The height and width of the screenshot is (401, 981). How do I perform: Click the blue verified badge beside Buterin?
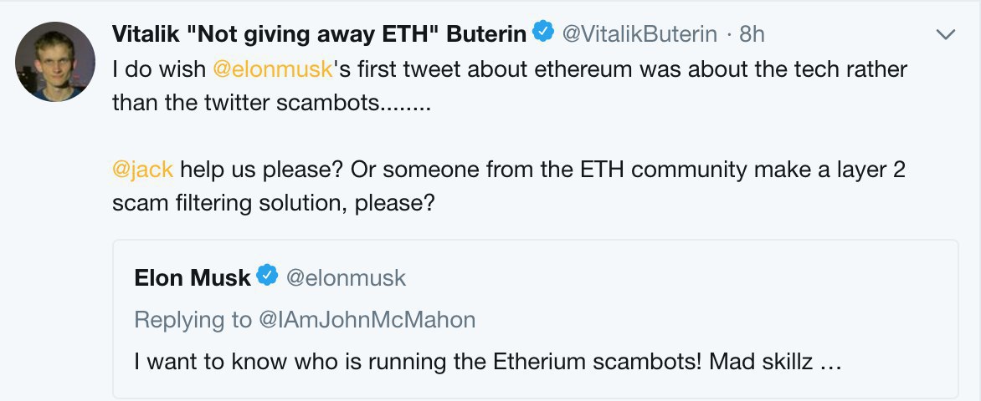tap(543, 32)
